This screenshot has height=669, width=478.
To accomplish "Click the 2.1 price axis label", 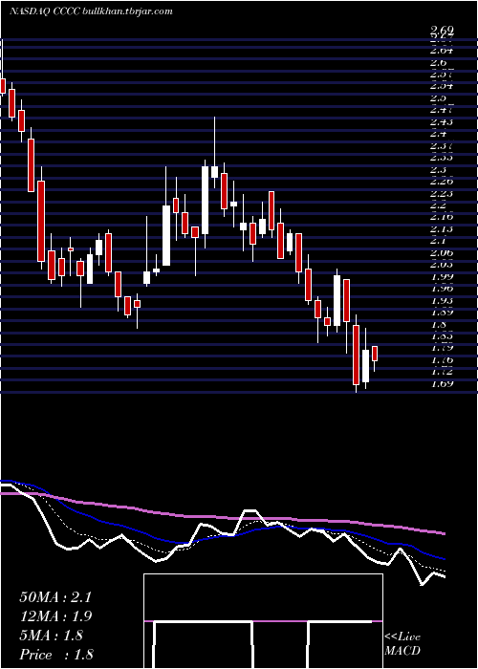I will pyautogui.click(x=439, y=241).
